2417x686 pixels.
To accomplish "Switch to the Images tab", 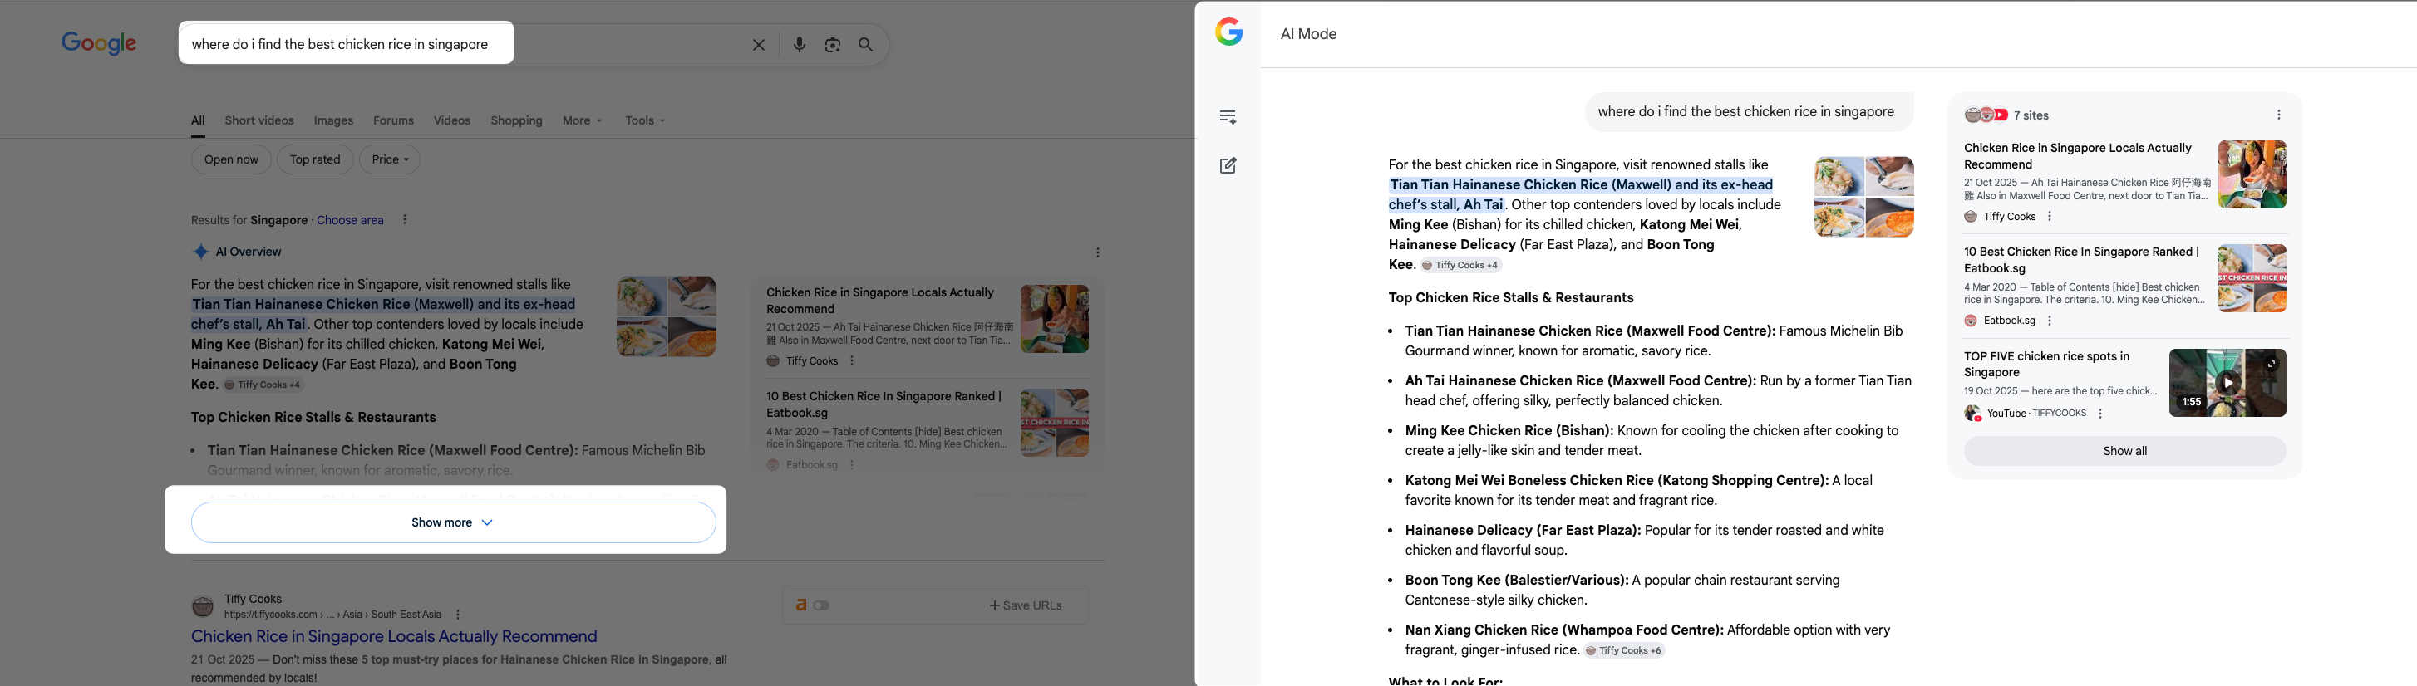I will click(x=333, y=121).
